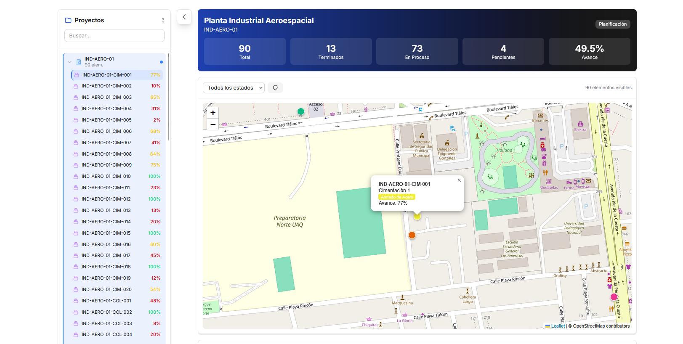Click the pink map marker on Avenida
683x344 pixels.
pos(614,297)
